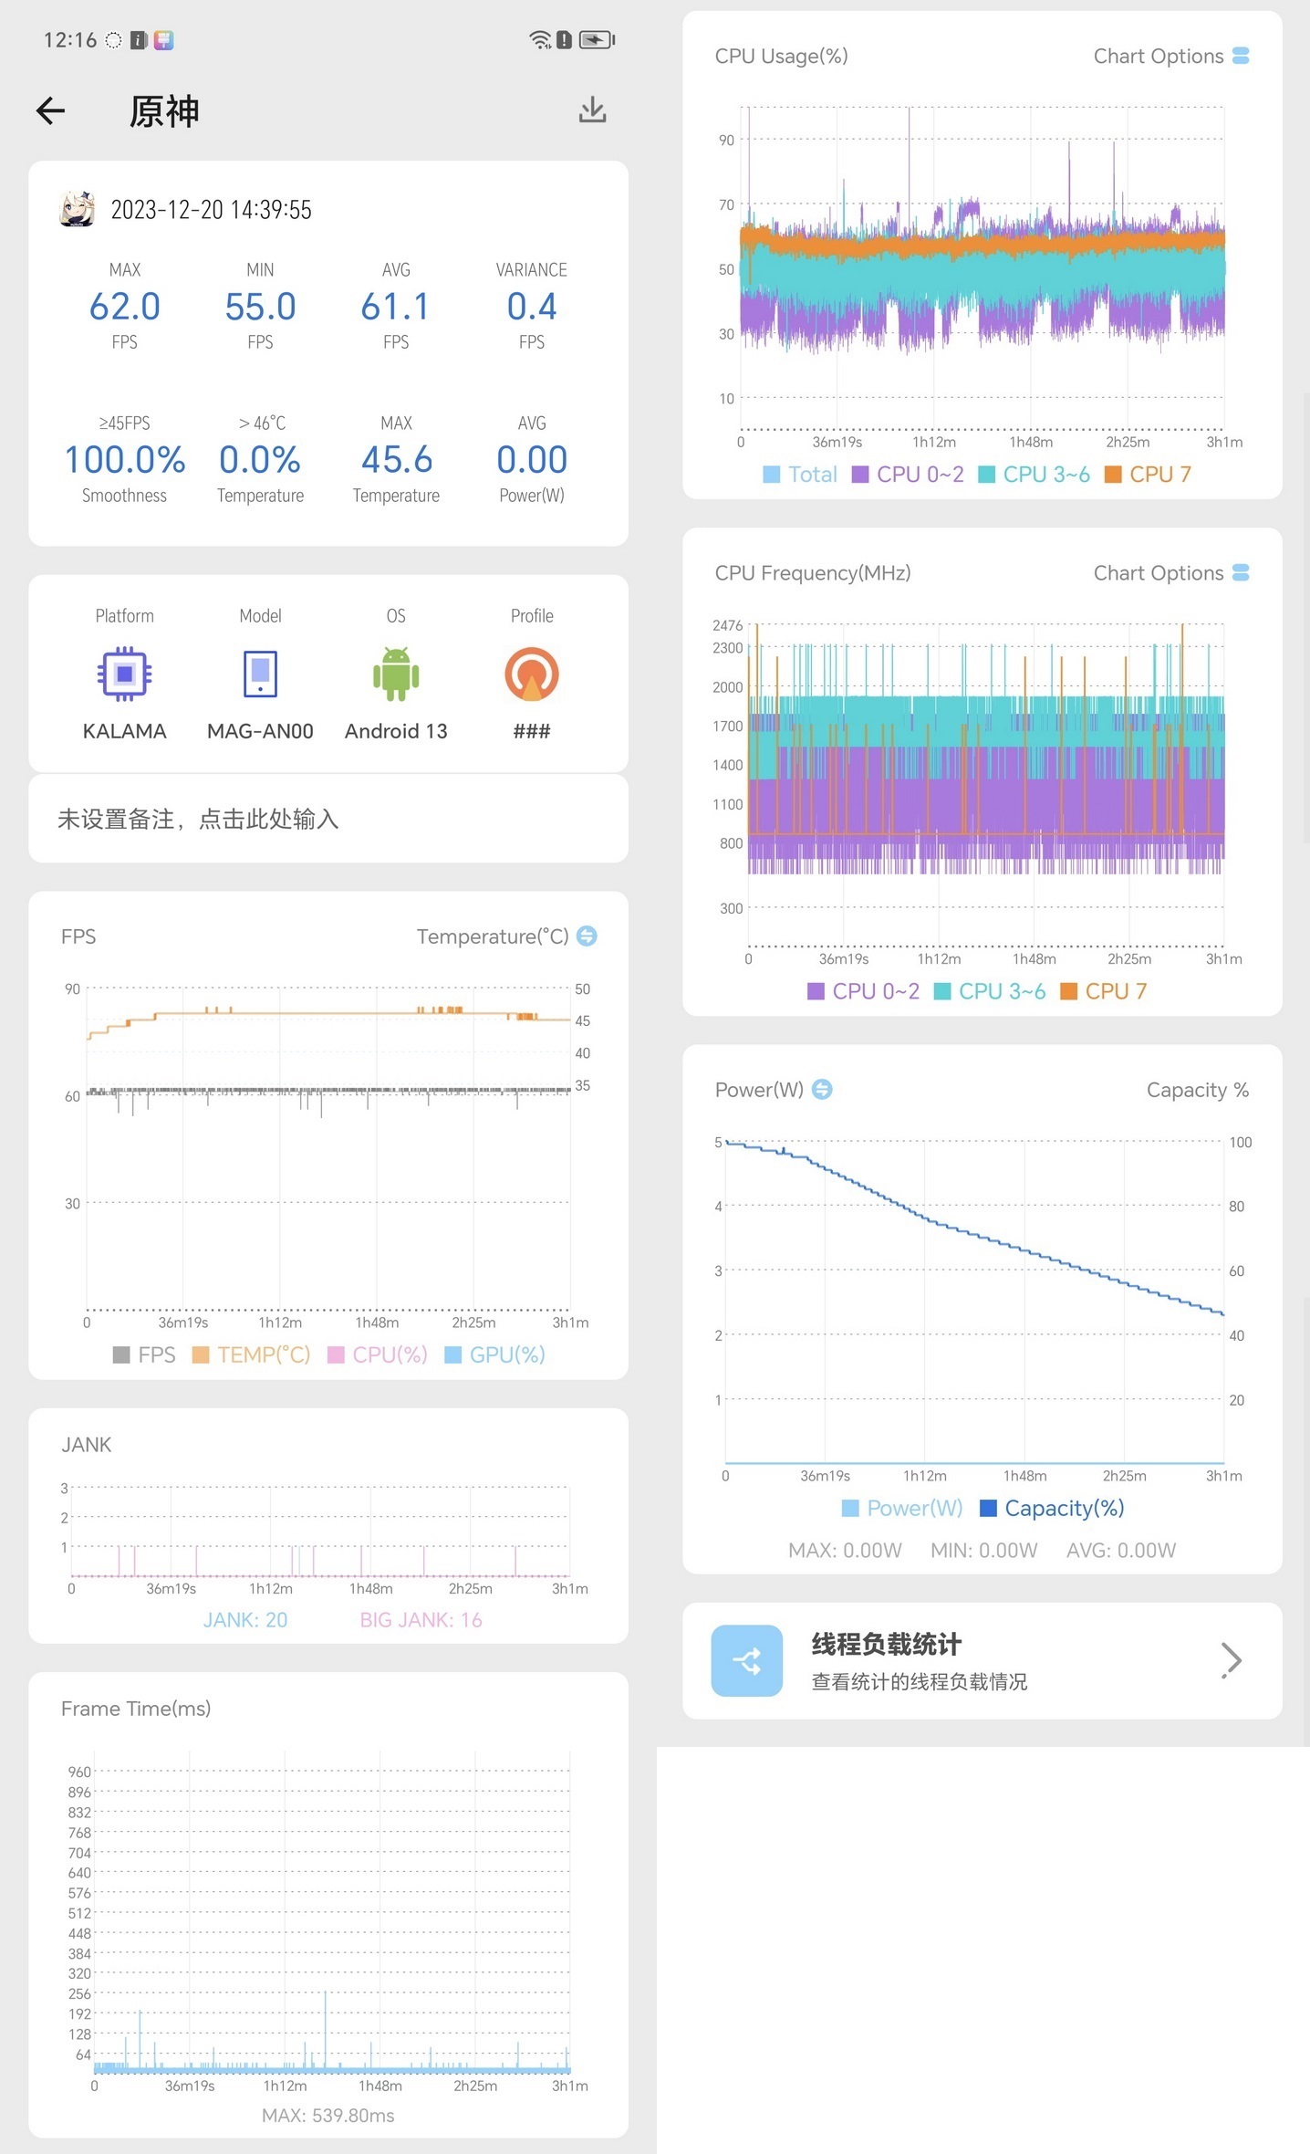The width and height of the screenshot is (1310, 2154).
Task: Toggle CPU 7 in CPU Frequency legend
Action: coord(1104,991)
